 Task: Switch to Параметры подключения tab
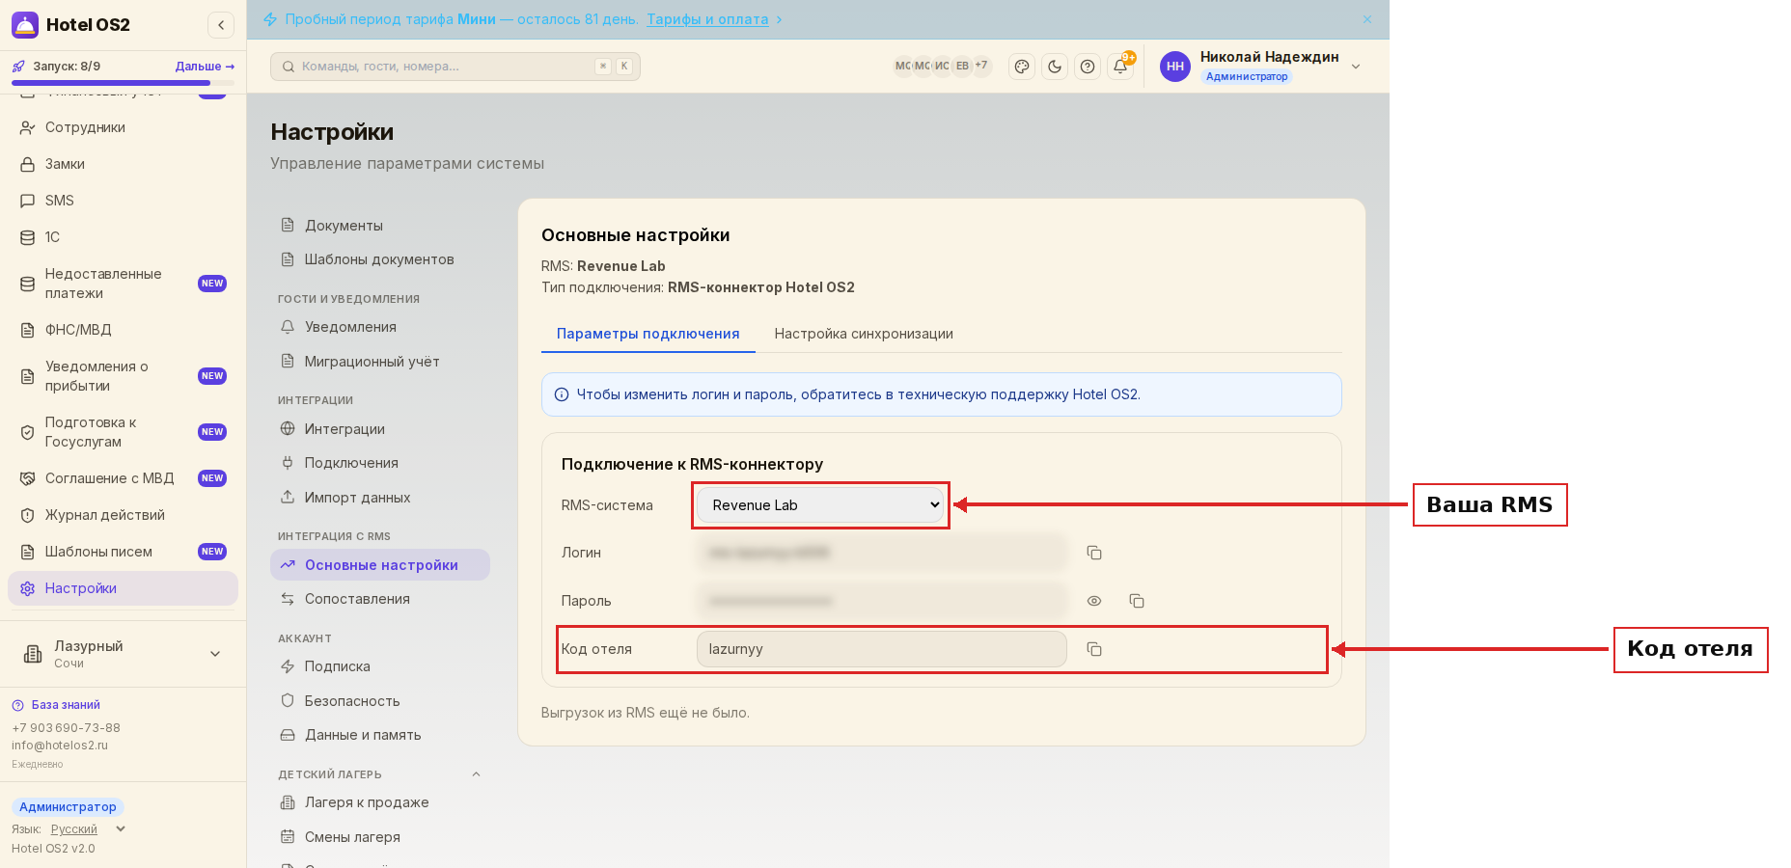[x=648, y=334]
